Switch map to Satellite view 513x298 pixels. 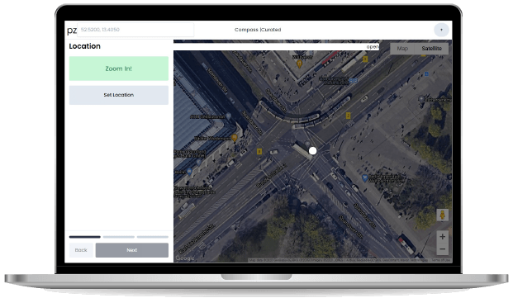tap(431, 49)
